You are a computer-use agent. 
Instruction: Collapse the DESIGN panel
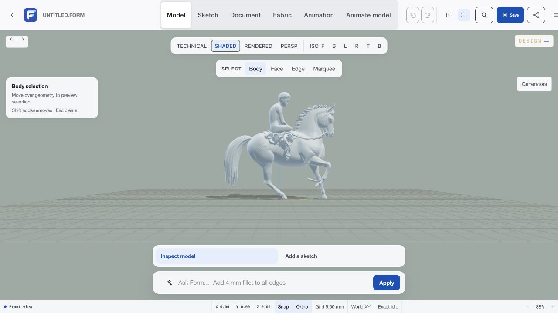tap(547, 41)
